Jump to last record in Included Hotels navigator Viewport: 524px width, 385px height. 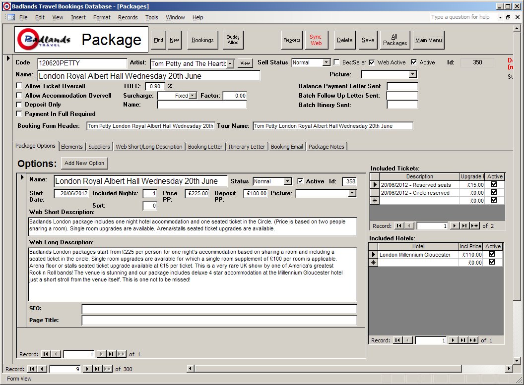tap(463, 340)
